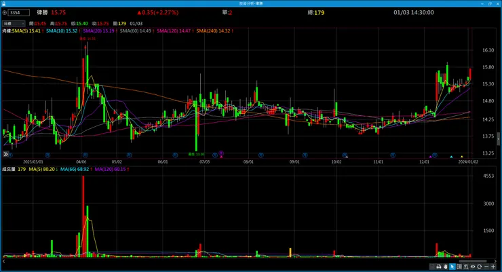
Task: Open the chart settings wrench tool
Action: pyautogui.click(x=466, y=267)
